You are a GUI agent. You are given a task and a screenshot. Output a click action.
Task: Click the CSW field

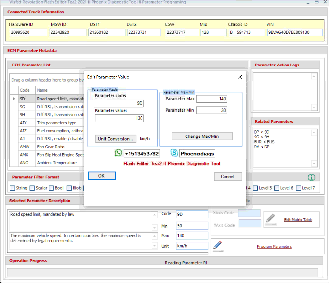click(183, 32)
